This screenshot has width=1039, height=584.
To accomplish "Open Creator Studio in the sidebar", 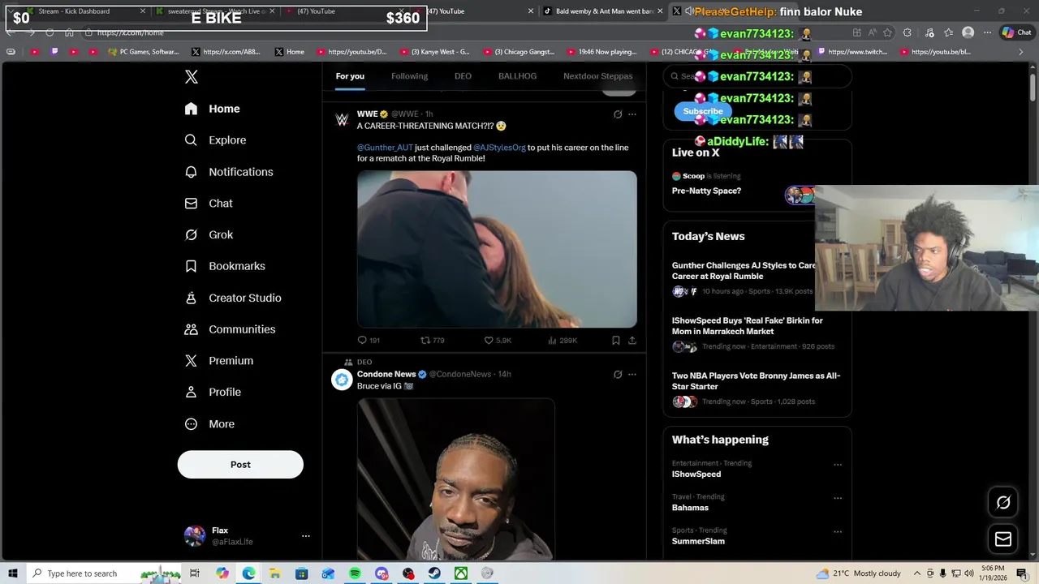I will [233, 298].
